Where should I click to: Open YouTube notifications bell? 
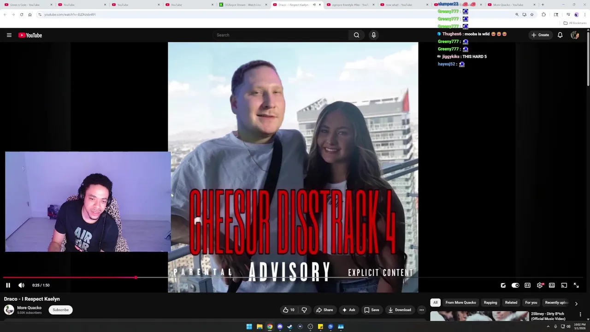point(560,35)
